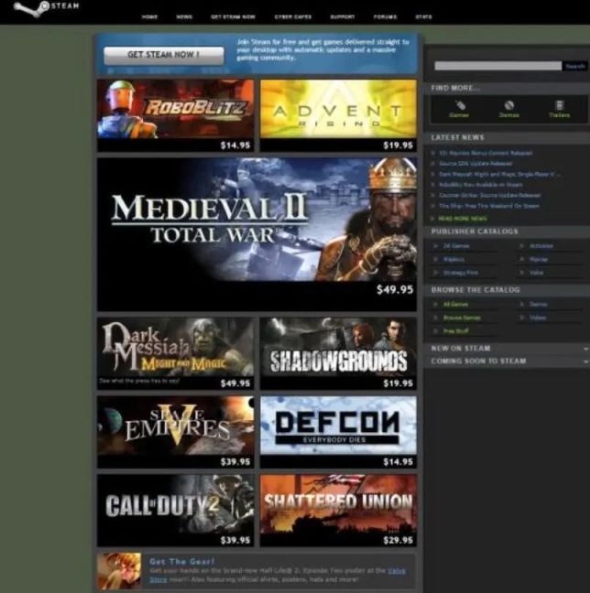The image size is (590, 593).
Task: Open the Defcon Everybody Dies banner
Action: coord(338,432)
